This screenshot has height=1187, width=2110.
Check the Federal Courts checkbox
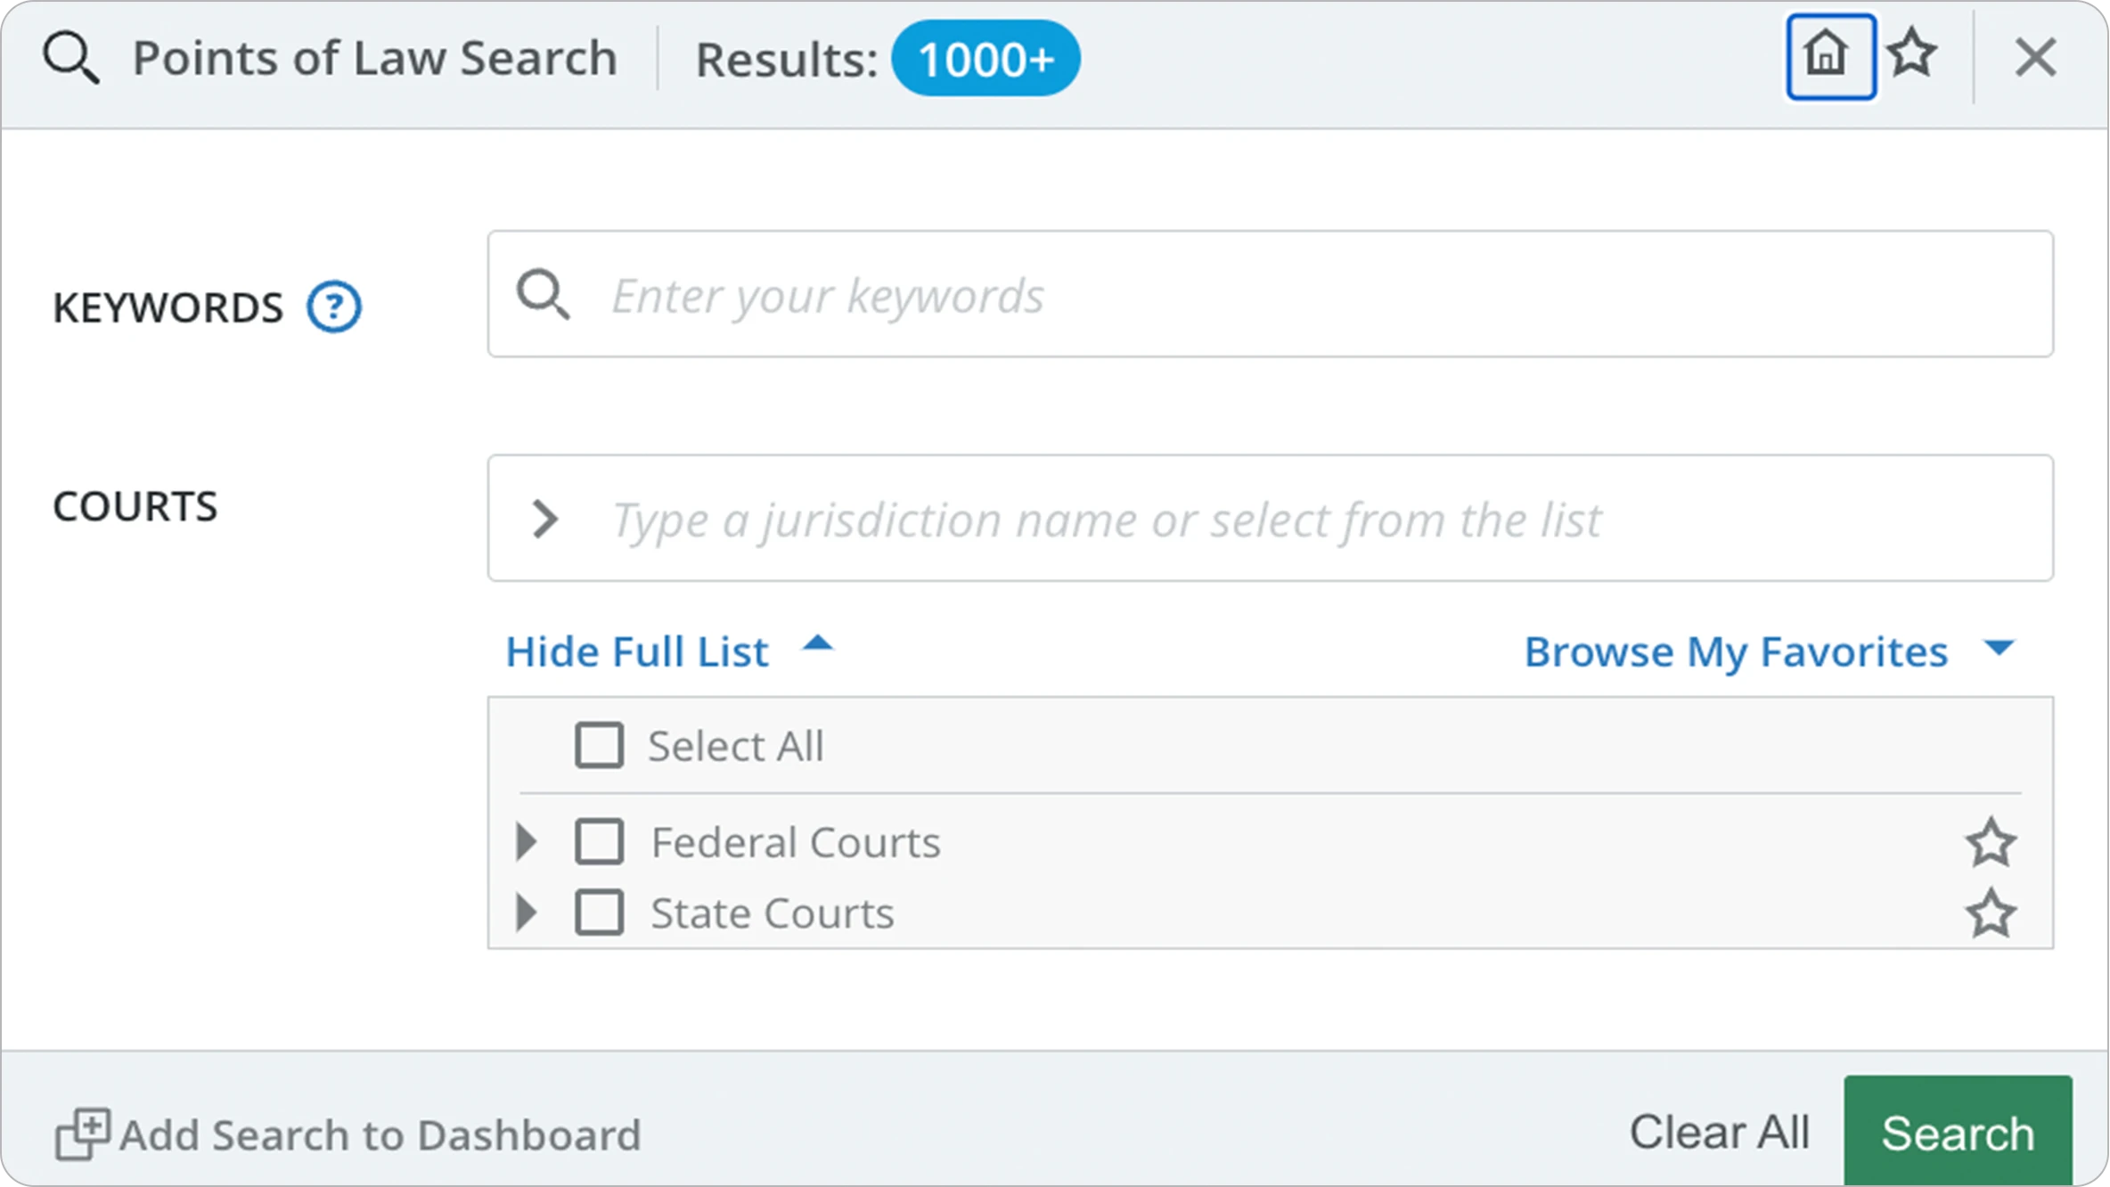(599, 841)
